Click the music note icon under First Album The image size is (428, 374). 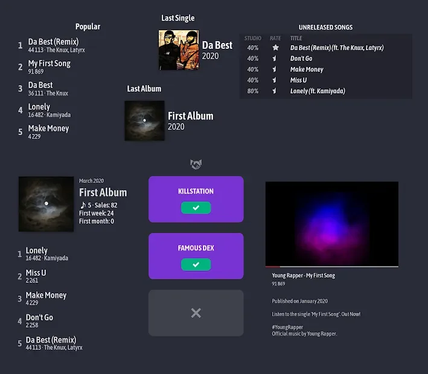[x=83, y=205]
